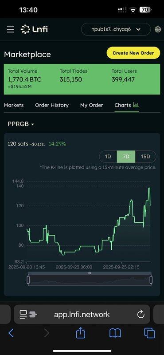Show Safari open tabs icon
Viewport: 164px width, 355px height.
click(149, 333)
